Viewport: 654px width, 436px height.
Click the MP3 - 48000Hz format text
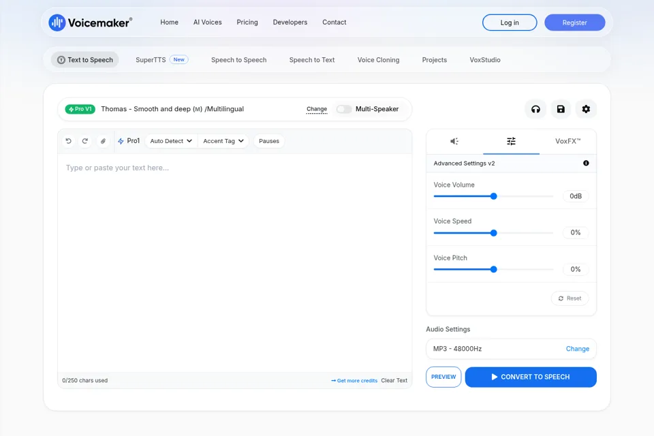point(457,349)
